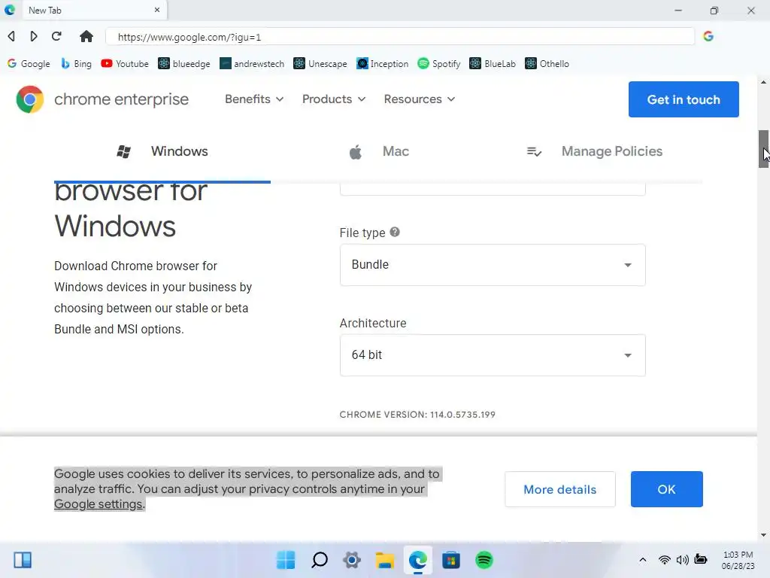Reload the page with the refresh icon

56,36
